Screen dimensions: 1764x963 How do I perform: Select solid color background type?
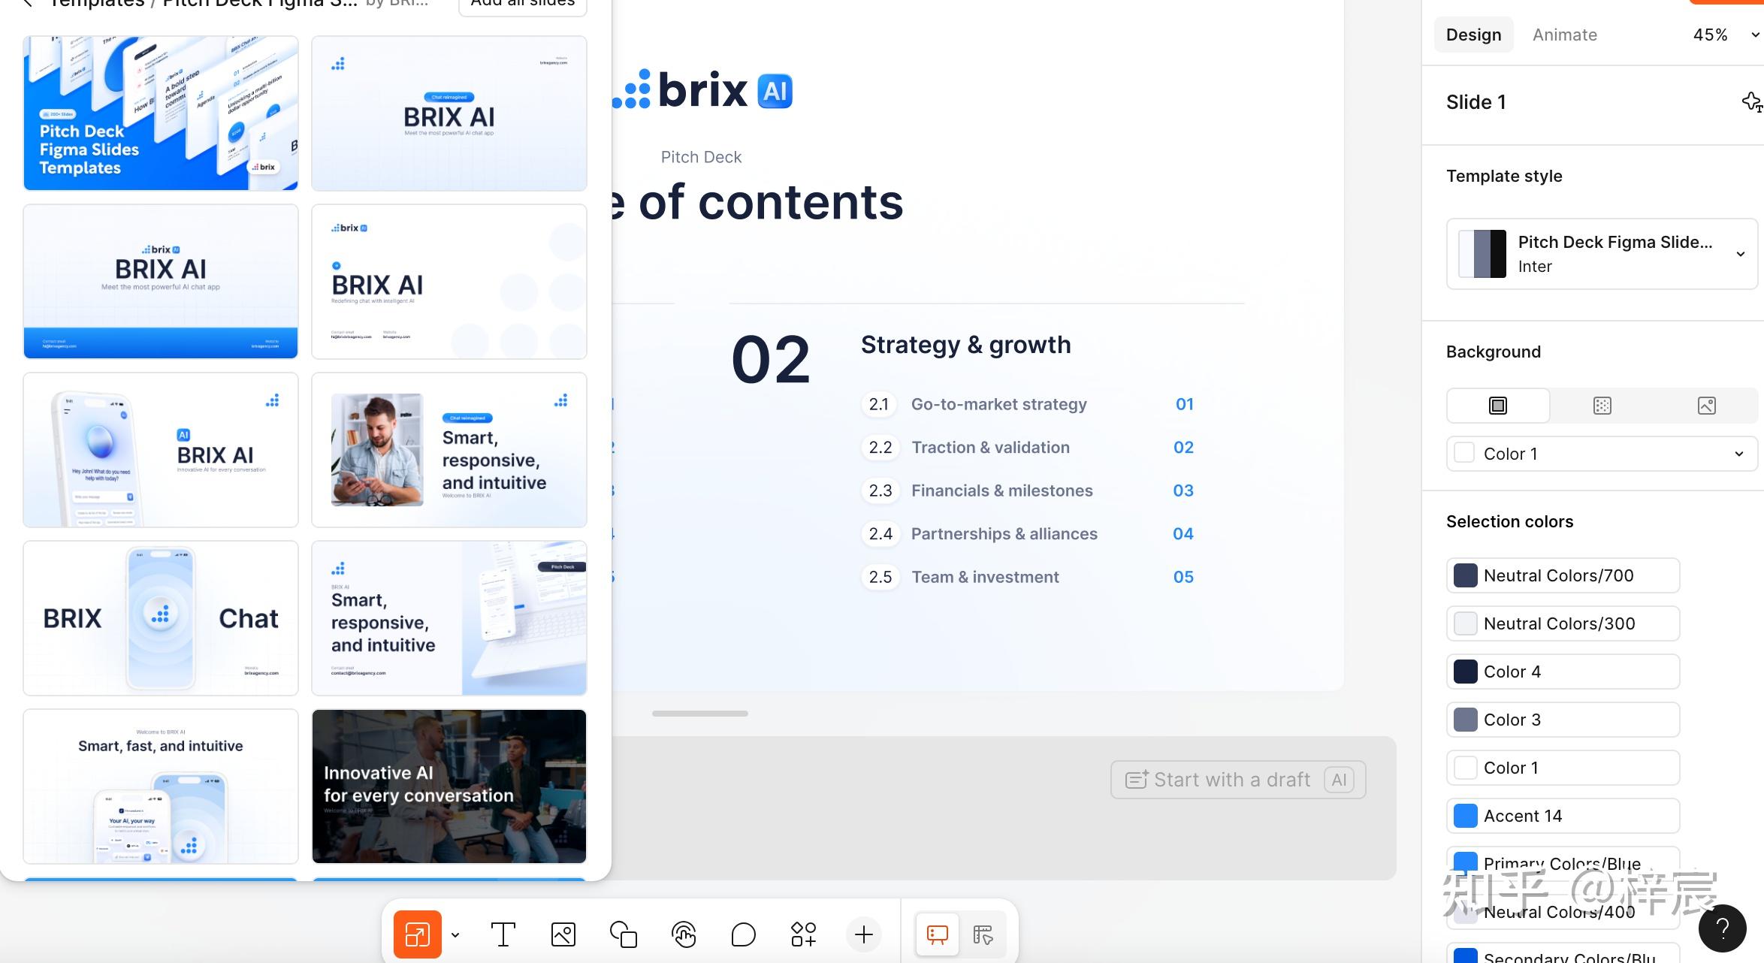[x=1497, y=406]
